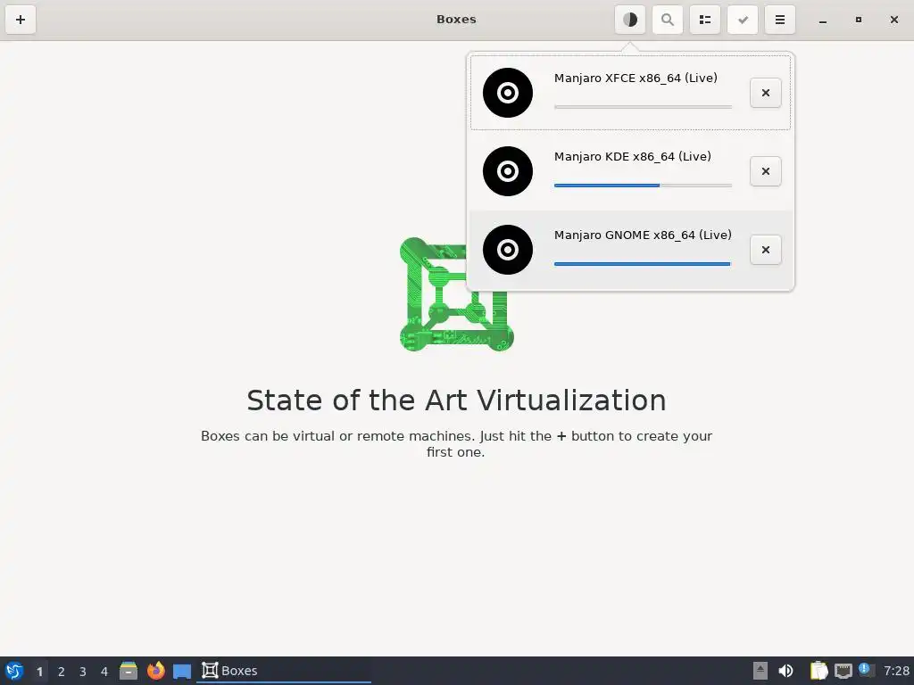Screen dimensions: 914x685
Task: Open the removable media eject tray icon
Action: point(760,671)
